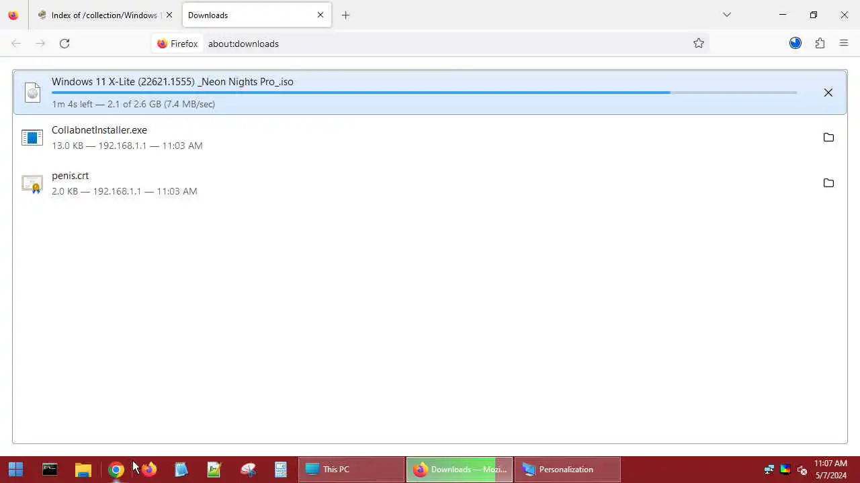The width and height of the screenshot is (860, 483).
Task: Open the clock showing 11:07 AM
Action: (830, 470)
